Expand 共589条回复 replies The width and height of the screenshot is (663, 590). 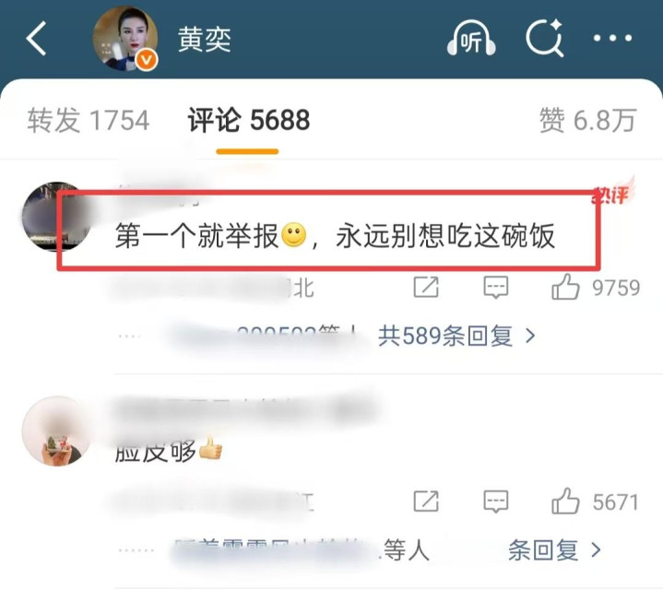tap(456, 336)
